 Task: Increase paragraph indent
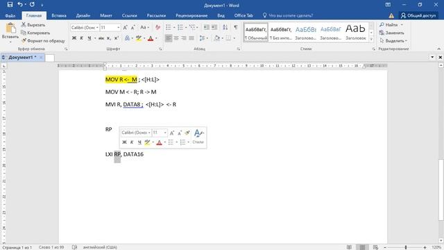click(214, 28)
